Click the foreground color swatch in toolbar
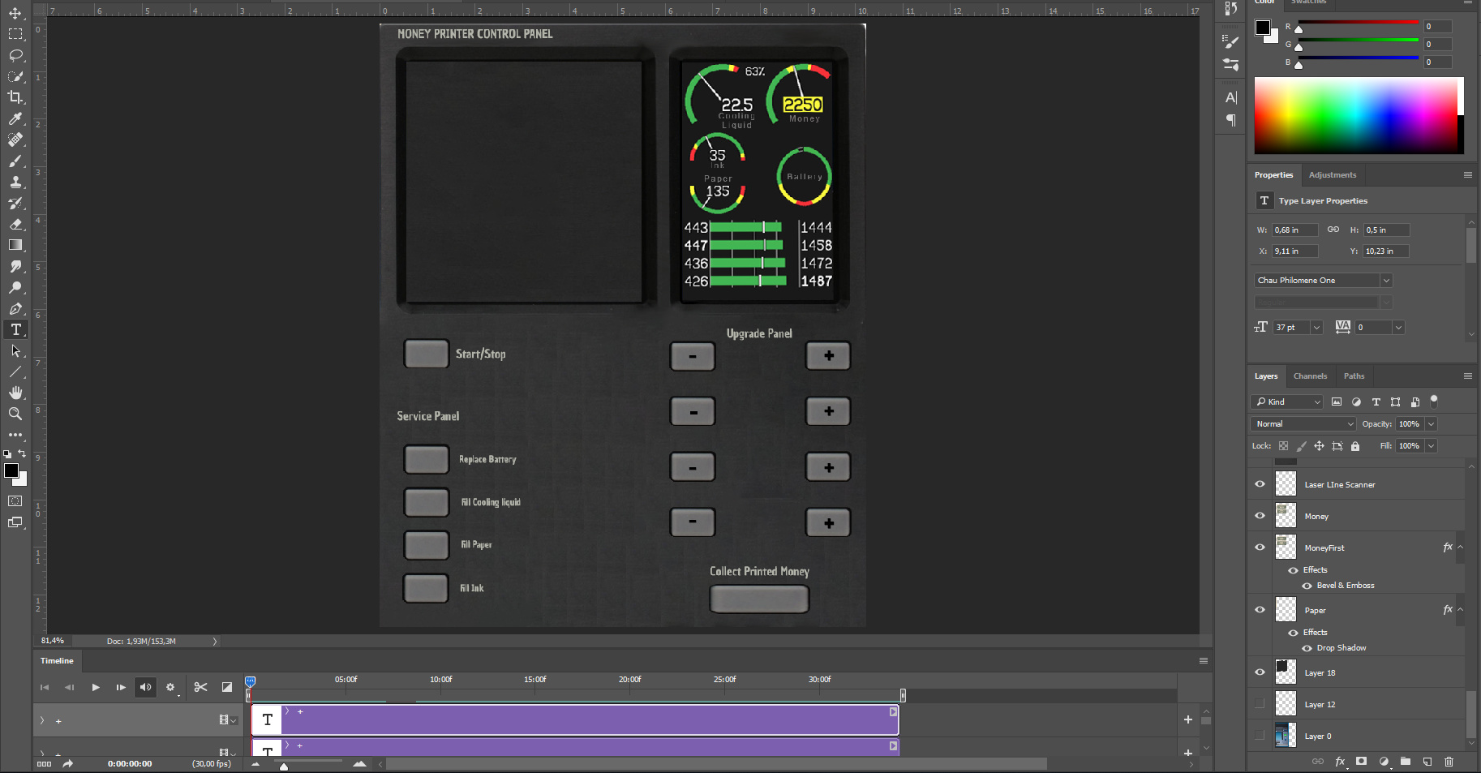This screenshot has width=1481, height=773. [11, 471]
